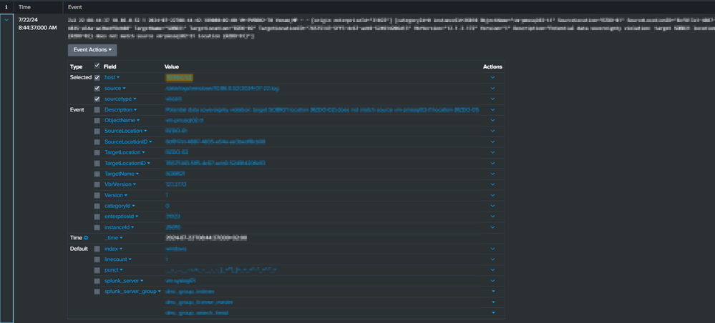This screenshot has height=323, width=715.
Task: Open the ObjectName field name menu
Action: [x=122, y=120]
